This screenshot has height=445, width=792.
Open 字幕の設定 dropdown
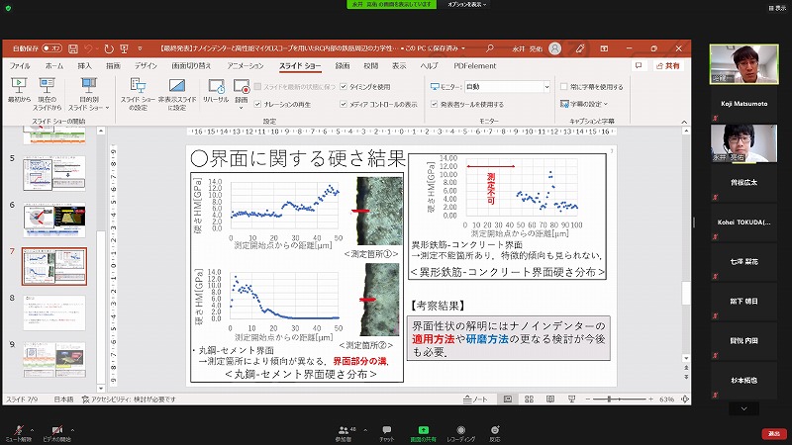pos(583,104)
